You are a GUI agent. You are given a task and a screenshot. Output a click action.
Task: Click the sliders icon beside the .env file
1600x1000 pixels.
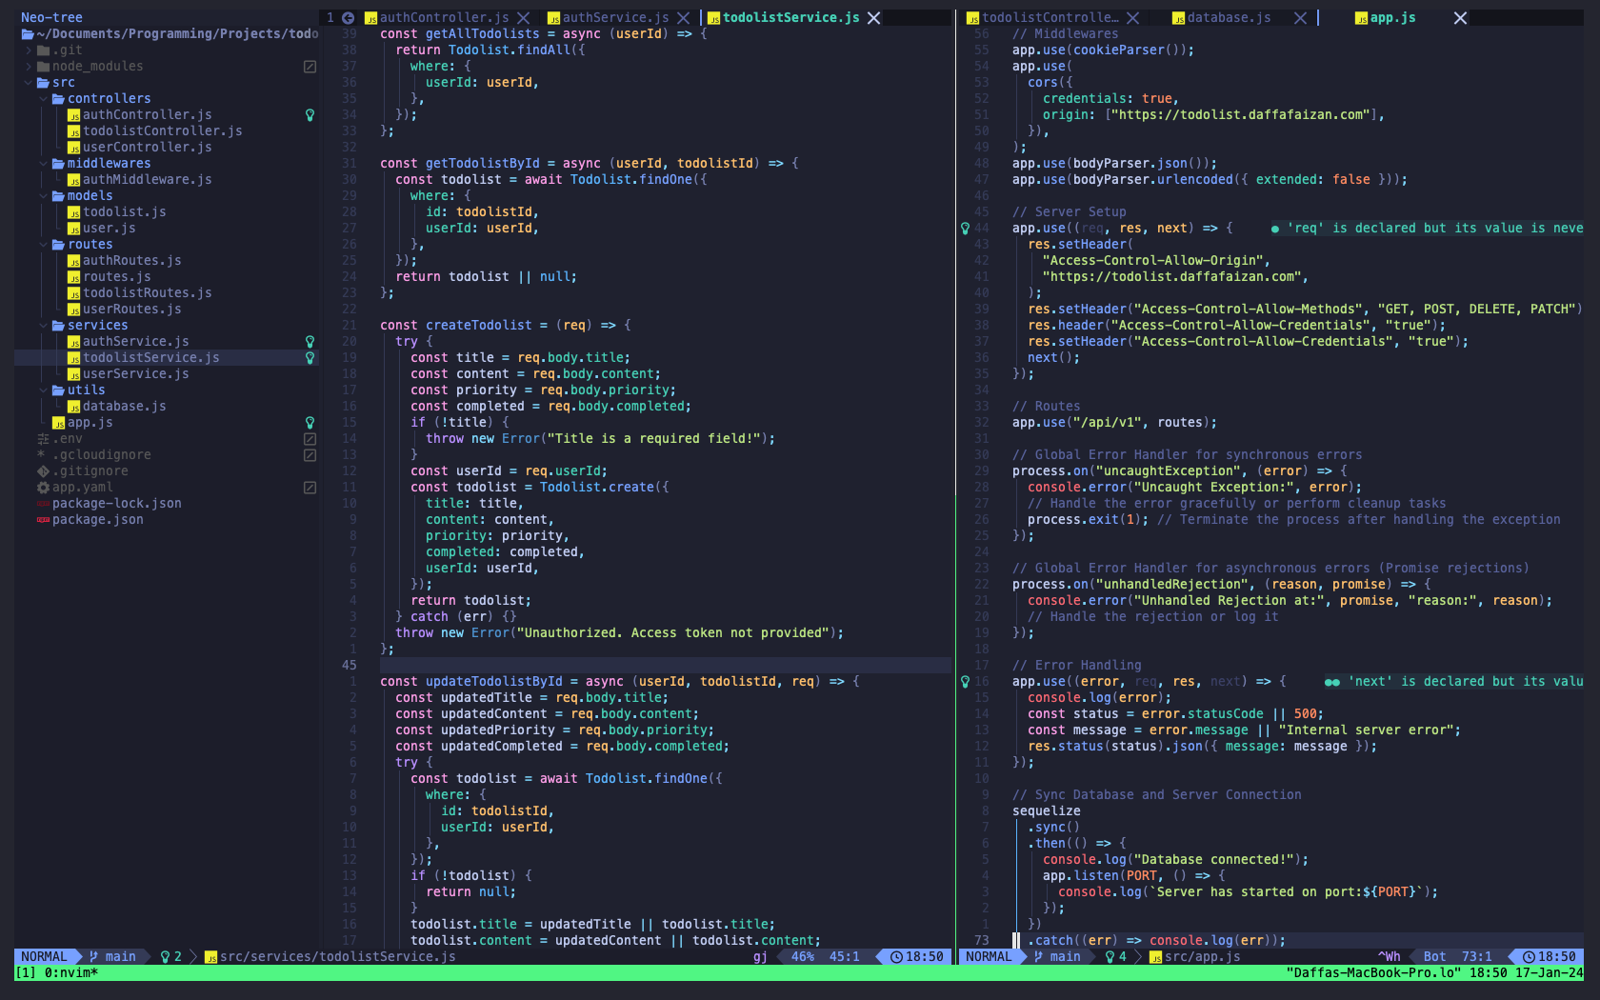pyautogui.click(x=41, y=438)
